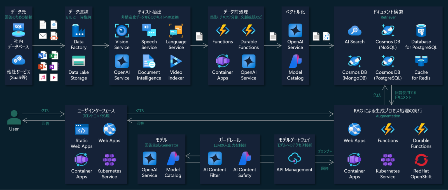Click the User person icon

point(14,117)
